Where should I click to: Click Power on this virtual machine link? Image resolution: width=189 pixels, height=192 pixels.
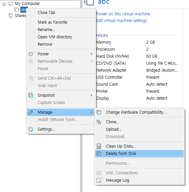[123, 14]
